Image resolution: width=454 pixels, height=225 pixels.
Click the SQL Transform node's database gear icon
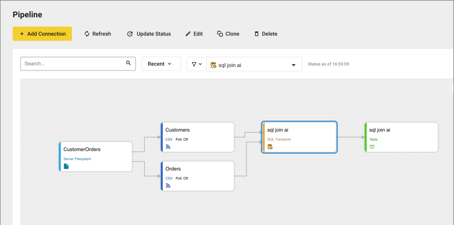pos(270,147)
